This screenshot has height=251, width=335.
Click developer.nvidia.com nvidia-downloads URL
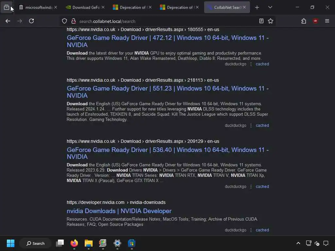coord(116,202)
